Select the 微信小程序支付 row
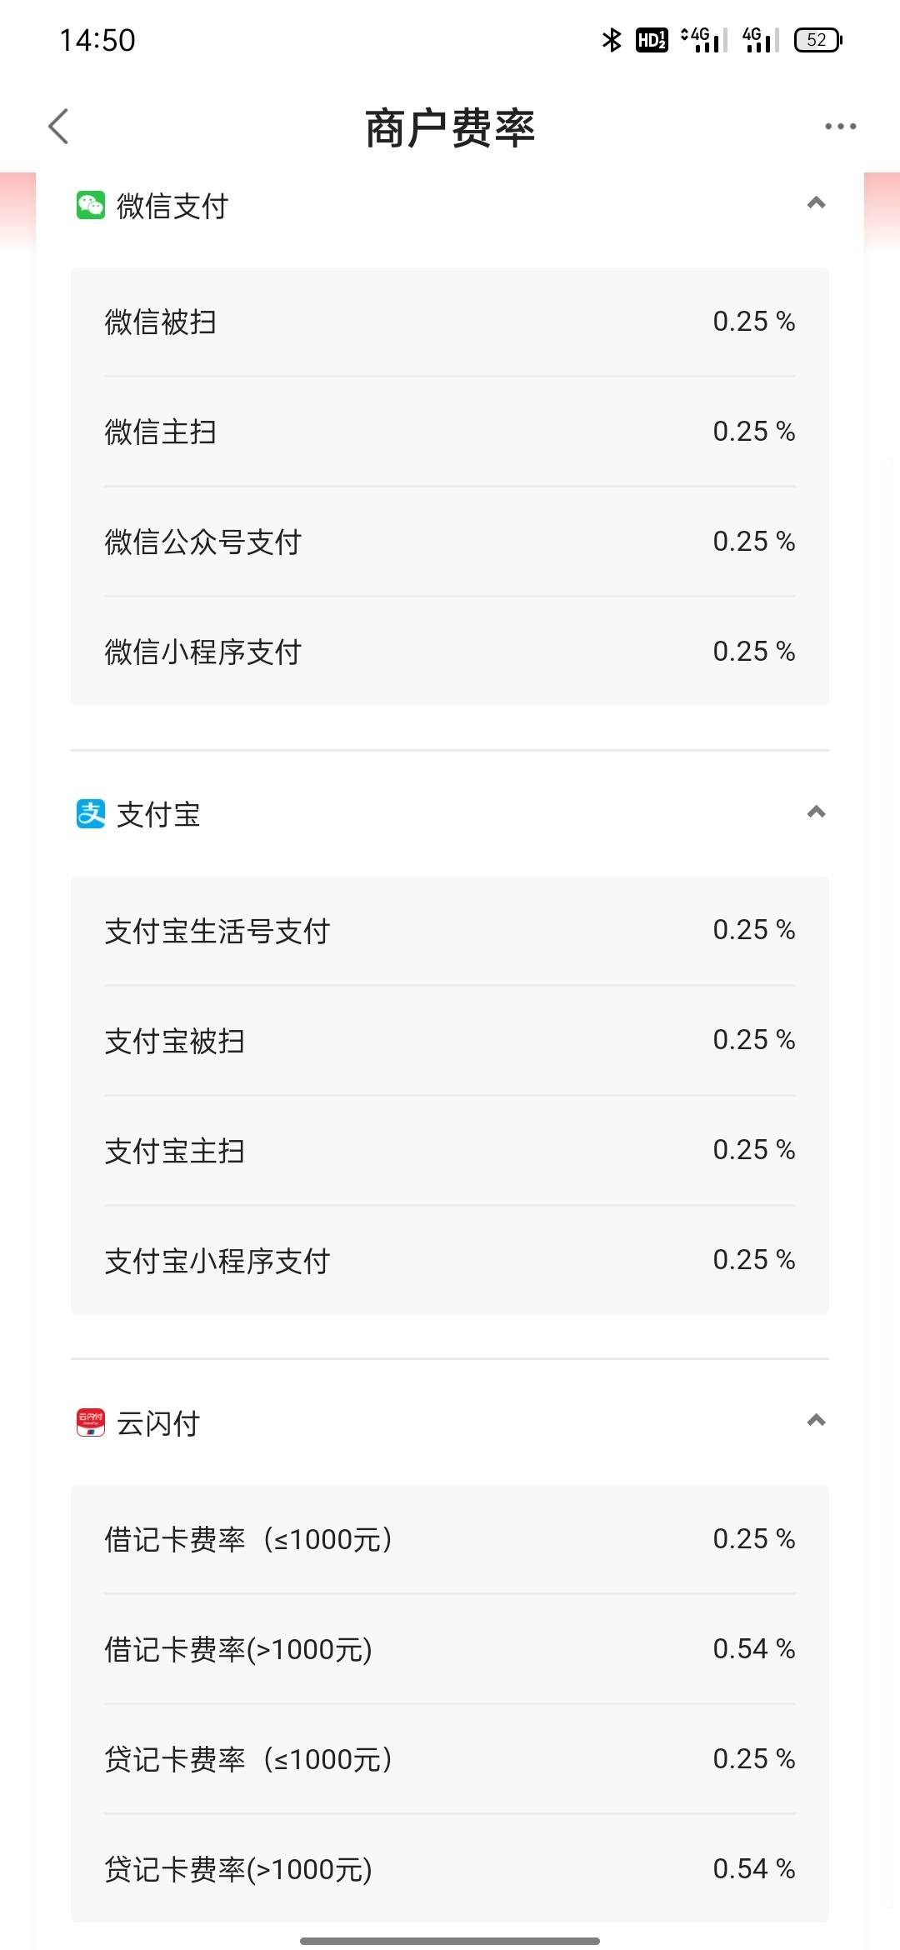900x1950 pixels. (x=450, y=652)
